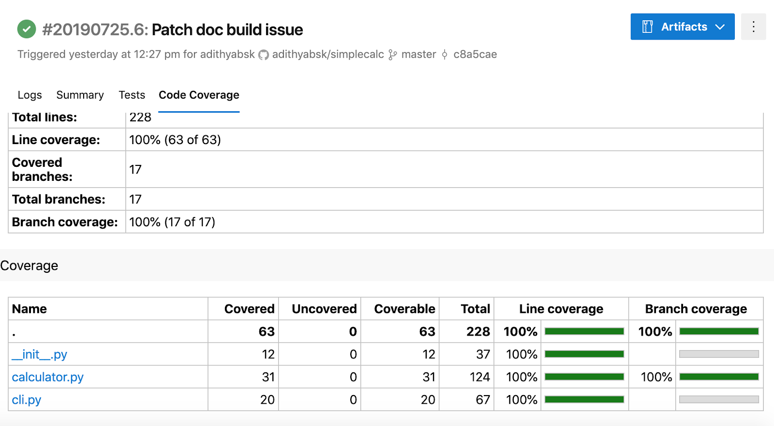Open the Summary tab
The height and width of the screenshot is (426, 774).
click(80, 95)
